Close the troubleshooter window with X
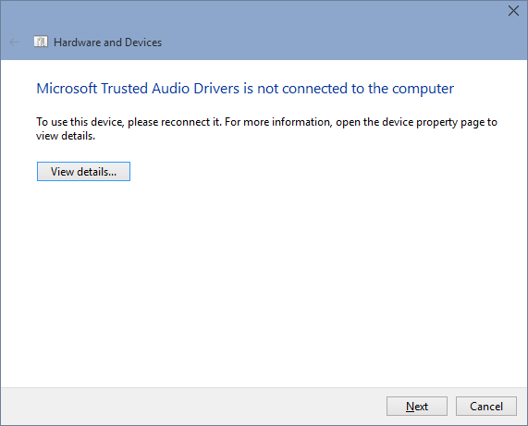 point(513,11)
